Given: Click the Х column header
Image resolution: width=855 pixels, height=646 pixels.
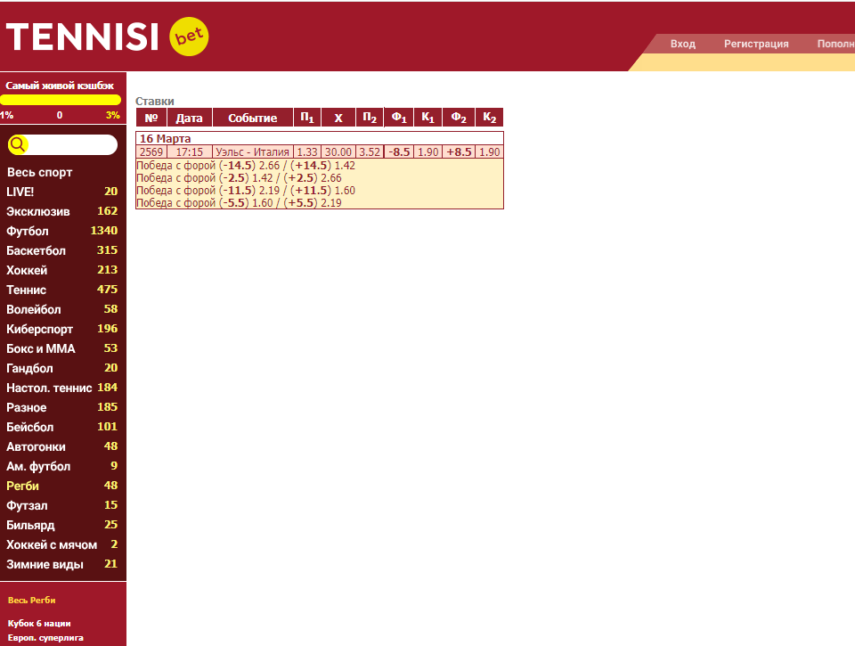Looking at the screenshot, I should (x=338, y=118).
